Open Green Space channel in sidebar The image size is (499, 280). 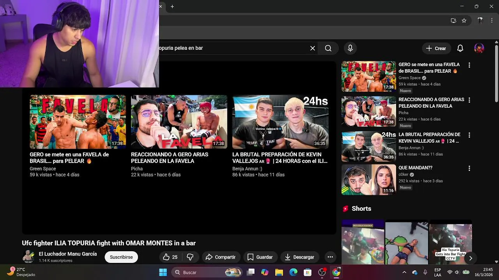pos(409,78)
